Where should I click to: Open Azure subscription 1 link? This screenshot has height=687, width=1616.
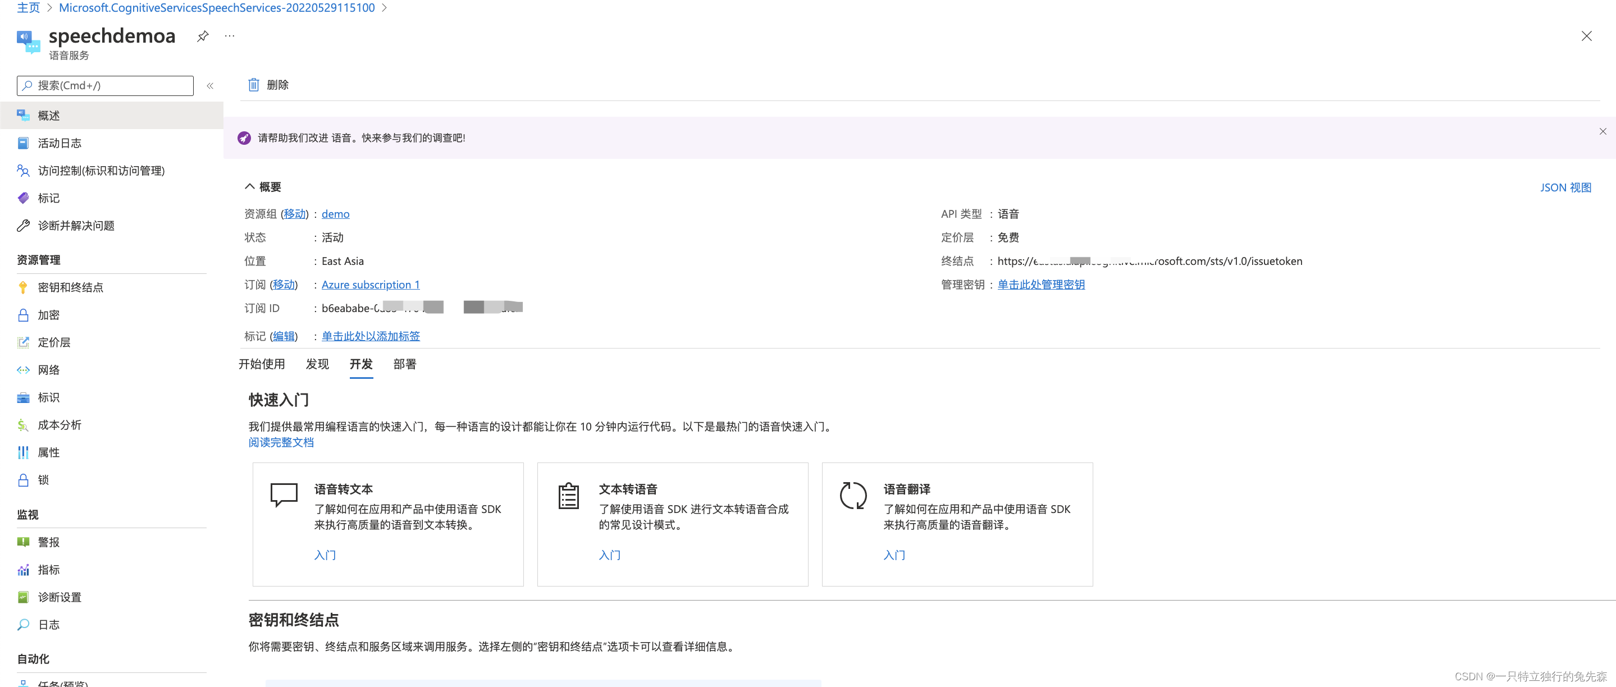(370, 285)
